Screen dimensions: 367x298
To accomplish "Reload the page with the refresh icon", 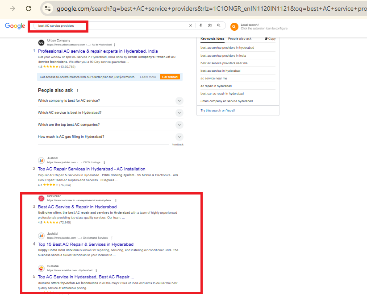I will coord(29,8).
